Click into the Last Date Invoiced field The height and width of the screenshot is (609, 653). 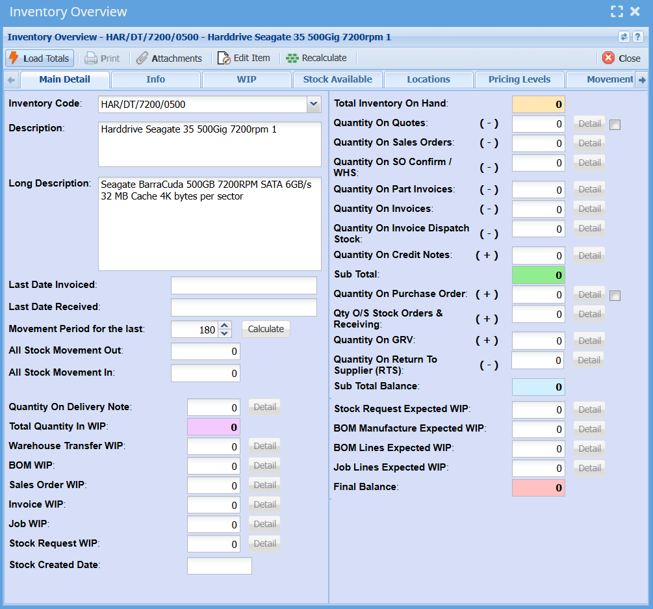pyautogui.click(x=244, y=285)
